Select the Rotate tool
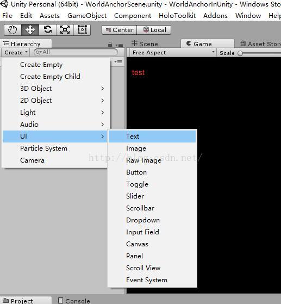Screen dimensions: 281x304 pyautogui.click(x=47, y=30)
